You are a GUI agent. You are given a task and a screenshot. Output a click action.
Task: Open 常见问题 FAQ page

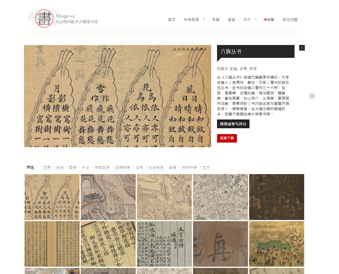point(290,20)
